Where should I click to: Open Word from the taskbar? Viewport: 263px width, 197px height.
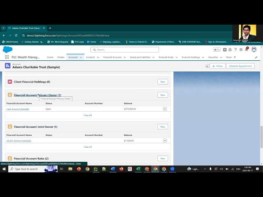tap(113, 169)
